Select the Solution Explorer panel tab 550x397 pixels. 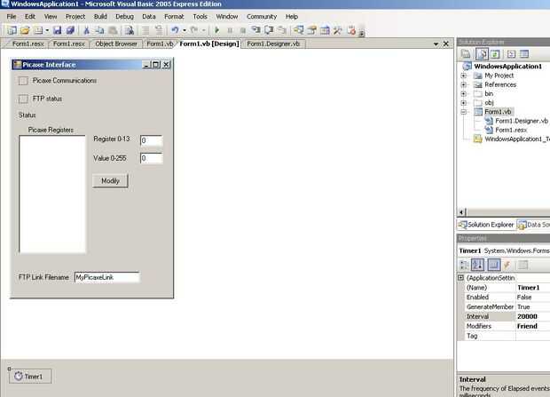tap(487, 225)
